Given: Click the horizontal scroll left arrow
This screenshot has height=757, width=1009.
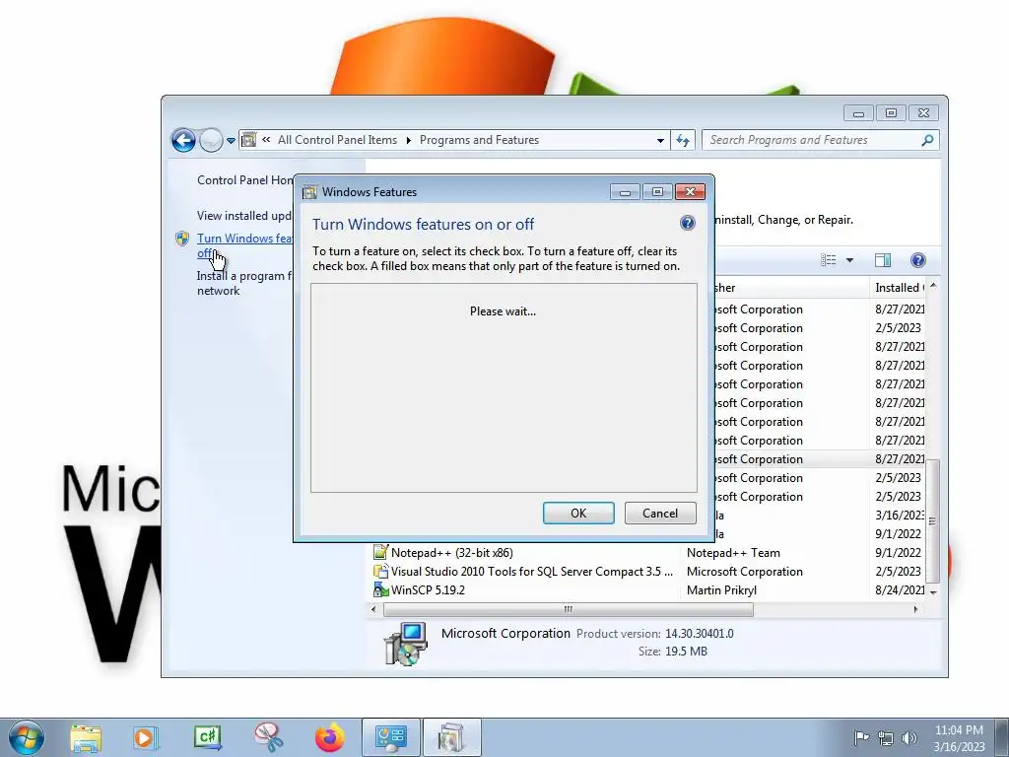Looking at the screenshot, I should [373, 609].
